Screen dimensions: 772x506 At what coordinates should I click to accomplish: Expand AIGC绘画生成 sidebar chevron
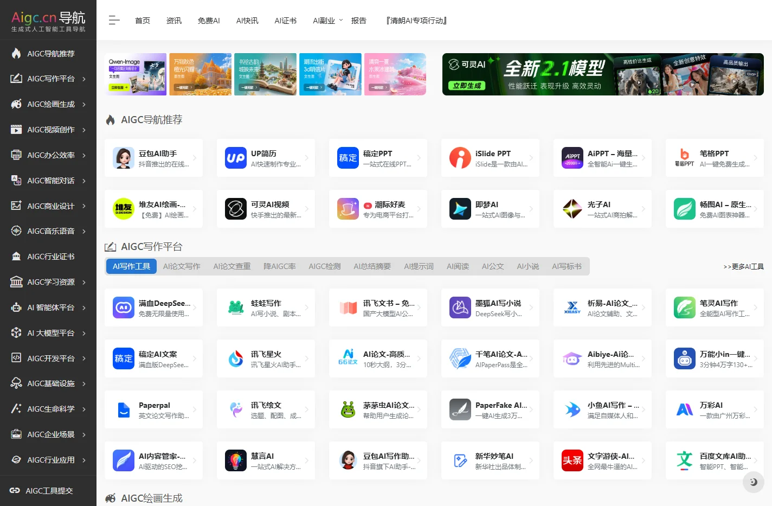(x=84, y=105)
